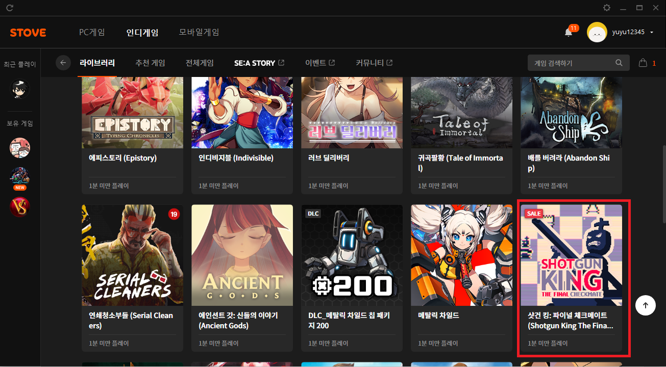Open the Shotgun King game thumbnail

[571, 255]
